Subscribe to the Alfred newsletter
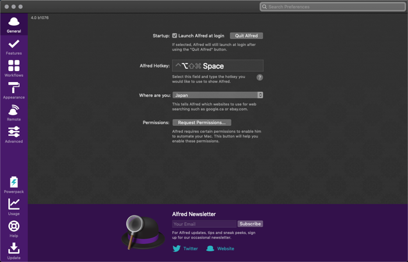Image resolution: width=408 pixels, height=262 pixels. coord(250,224)
